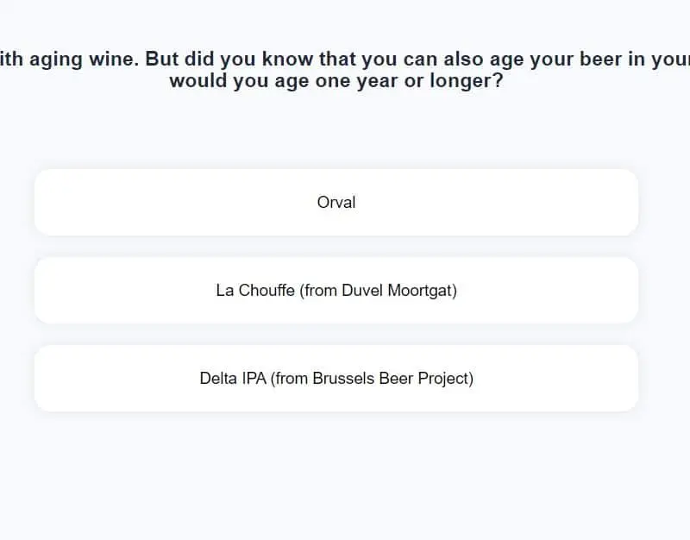Image resolution: width=690 pixels, height=540 pixels.
Task: Mark the Chouffe option as your answer
Action: click(x=336, y=290)
